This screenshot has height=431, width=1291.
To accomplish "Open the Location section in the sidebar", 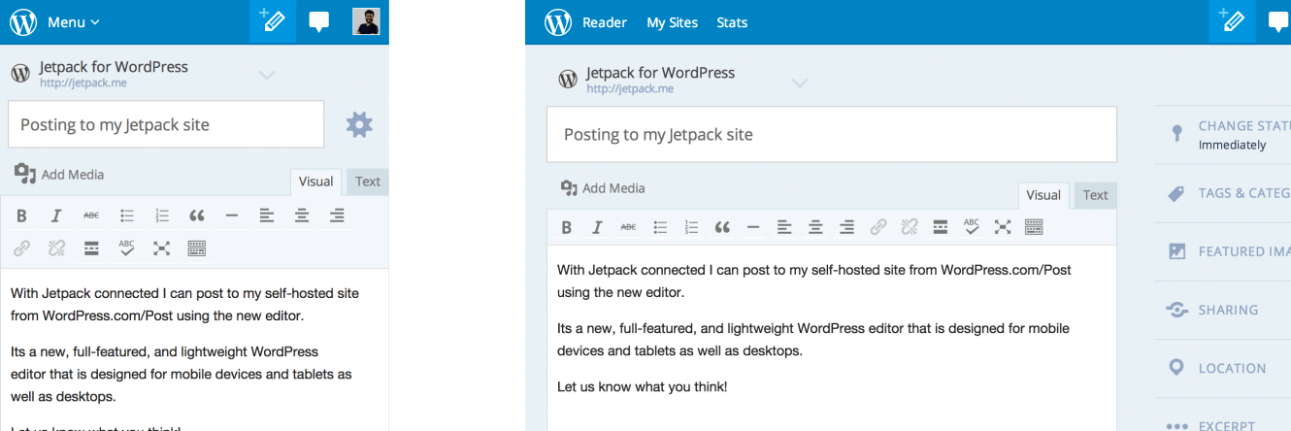I will click(1231, 368).
